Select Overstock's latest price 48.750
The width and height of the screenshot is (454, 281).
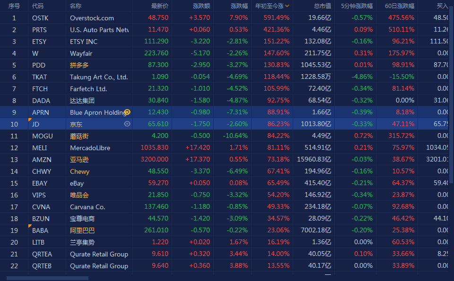tap(158, 17)
